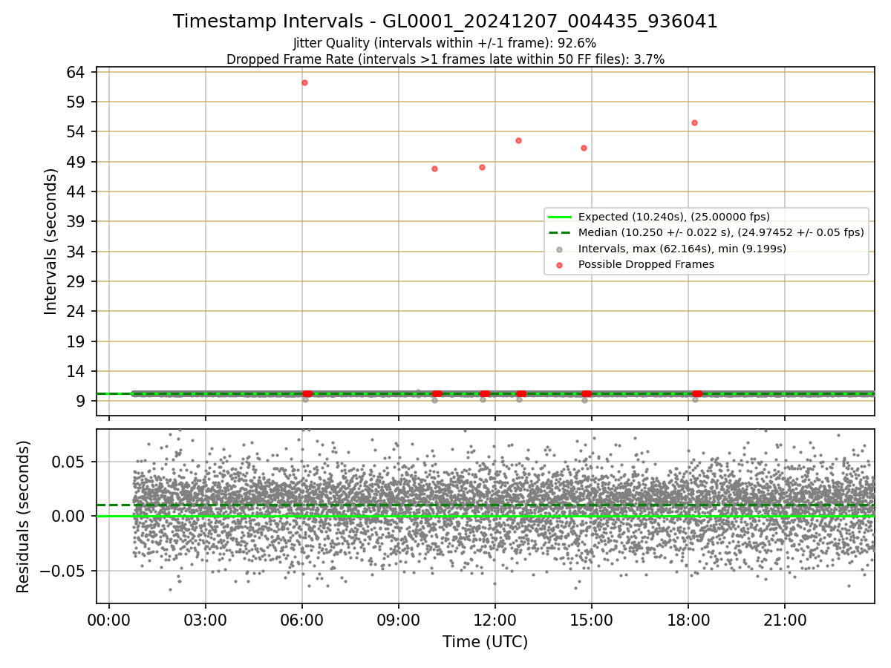This screenshot has height=668, width=891.
Task: Click the red dropped-frame point near 51 seconds
Action: (584, 148)
